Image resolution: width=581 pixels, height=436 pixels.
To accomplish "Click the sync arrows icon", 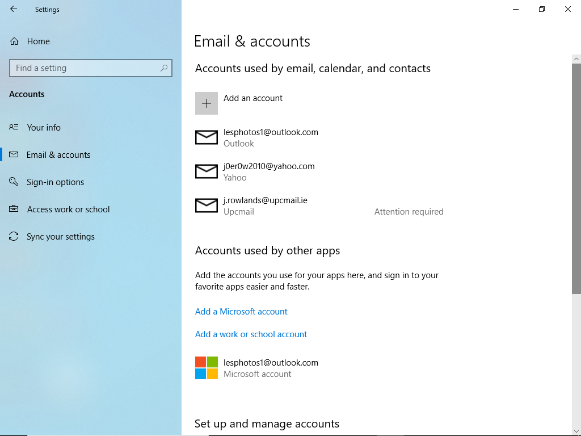I will coord(14,236).
